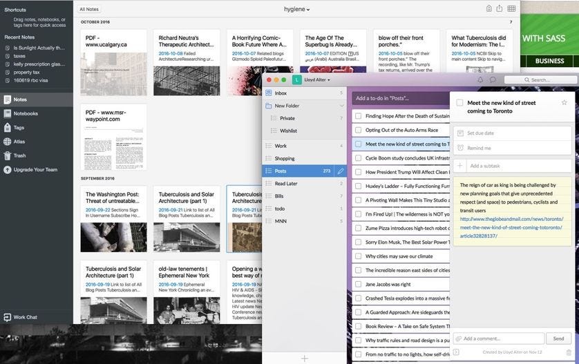This screenshot has width=579, height=364.
Task: Open the Private list under New Folder
Action: click(304, 118)
